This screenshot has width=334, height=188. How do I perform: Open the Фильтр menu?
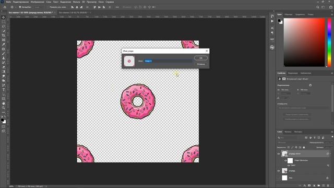(76, 2)
